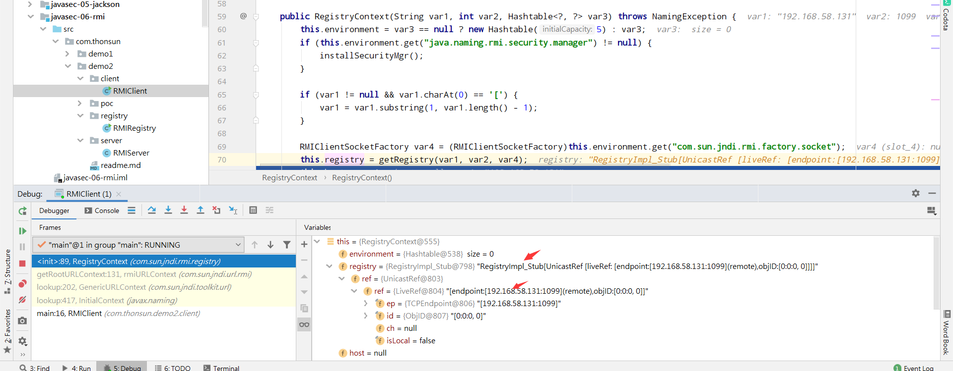Stop the debug session
The width and height of the screenshot is (953, 371).
pos(22,264)
